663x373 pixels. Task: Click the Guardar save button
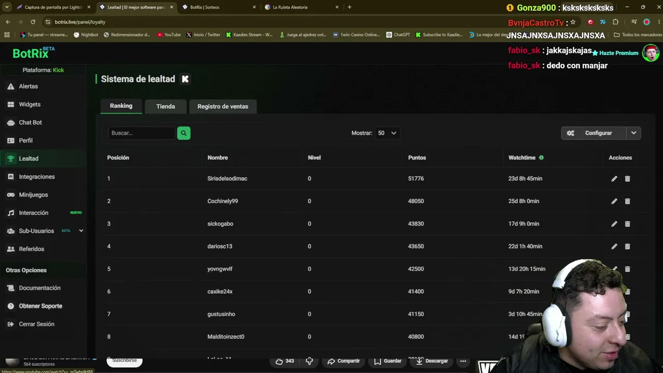click(387, 361)
